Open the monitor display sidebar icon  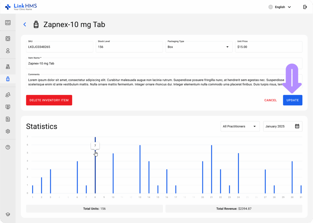pos(8,107)
